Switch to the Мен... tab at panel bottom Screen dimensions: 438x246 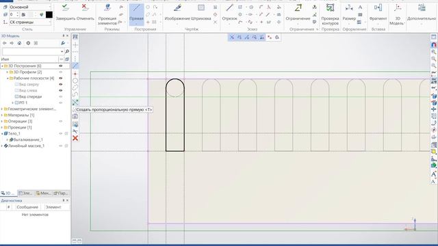[x=44, y=193]
